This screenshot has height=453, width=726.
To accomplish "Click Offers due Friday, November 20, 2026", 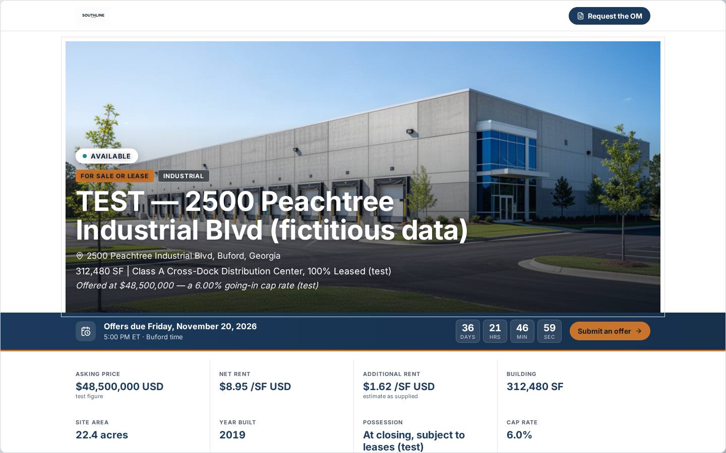I will (180, 326).
